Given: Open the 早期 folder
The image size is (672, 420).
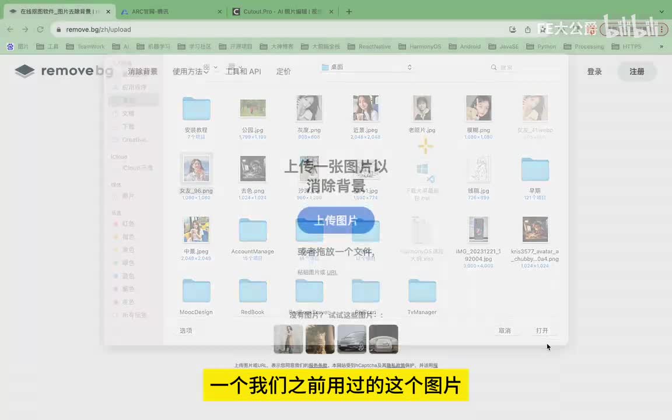Looking at the screenshot, I should pyautogui.click(x=535, y=169).
